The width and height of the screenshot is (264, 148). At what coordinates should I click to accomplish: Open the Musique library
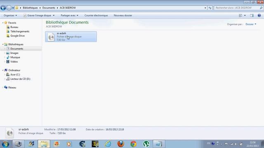[15, 58]
